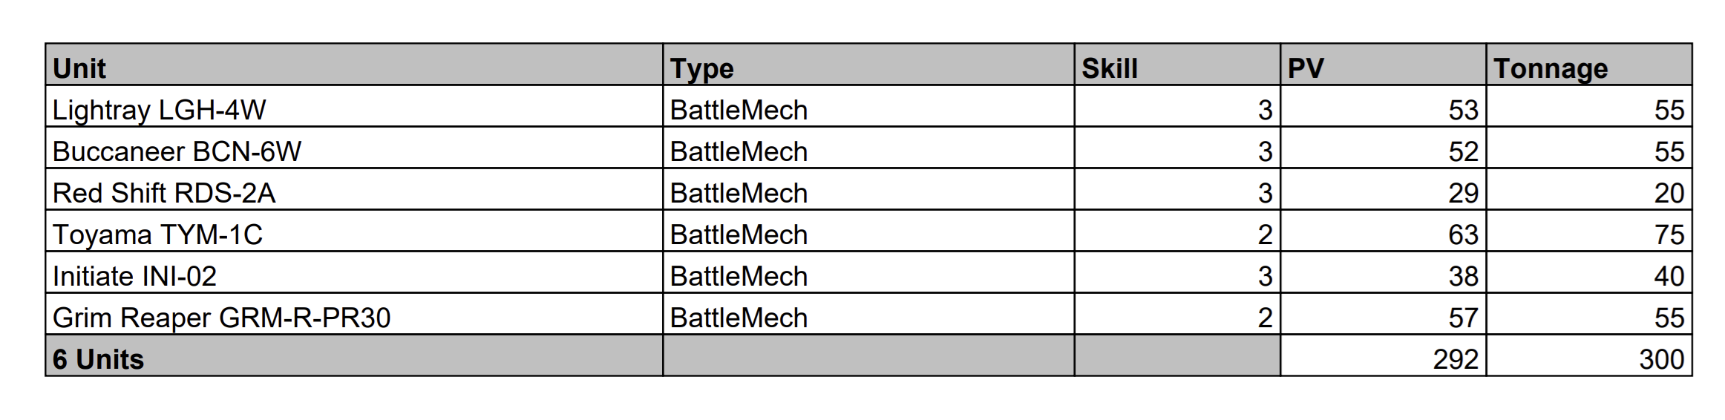This screenshot has height=420, width=1725.
Task: Click the Buccaneer BCN-6W unit cell
Action: 177,151
